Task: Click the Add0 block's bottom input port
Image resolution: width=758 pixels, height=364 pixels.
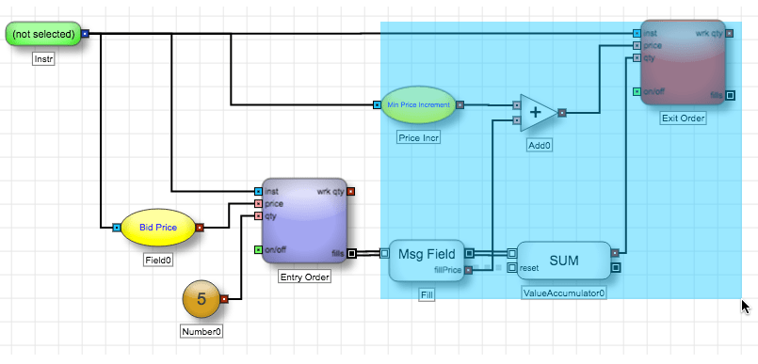Action: [516, 120]
